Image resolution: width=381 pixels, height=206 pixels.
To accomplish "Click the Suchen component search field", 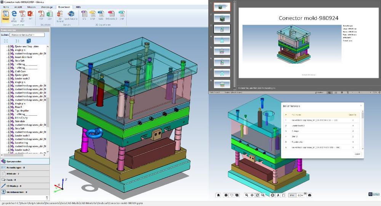I will pyautogui.click(x=27, y=35).
